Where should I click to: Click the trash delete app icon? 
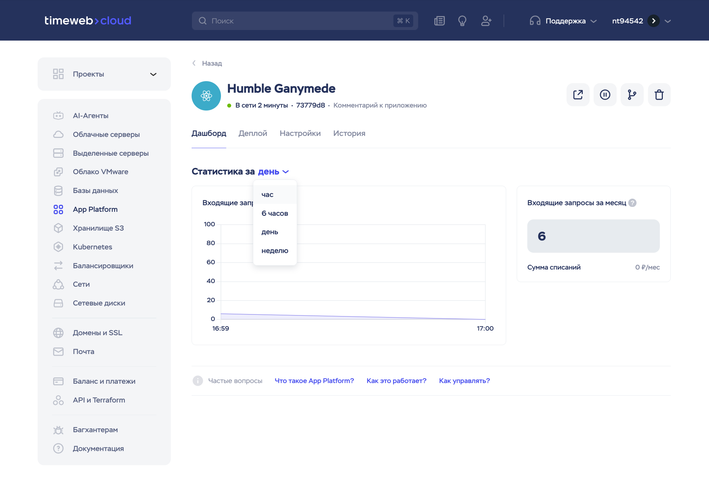coord(659,95)
